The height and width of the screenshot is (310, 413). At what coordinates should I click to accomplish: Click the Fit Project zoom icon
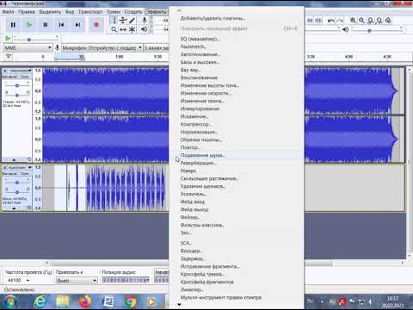click(379, 21)
